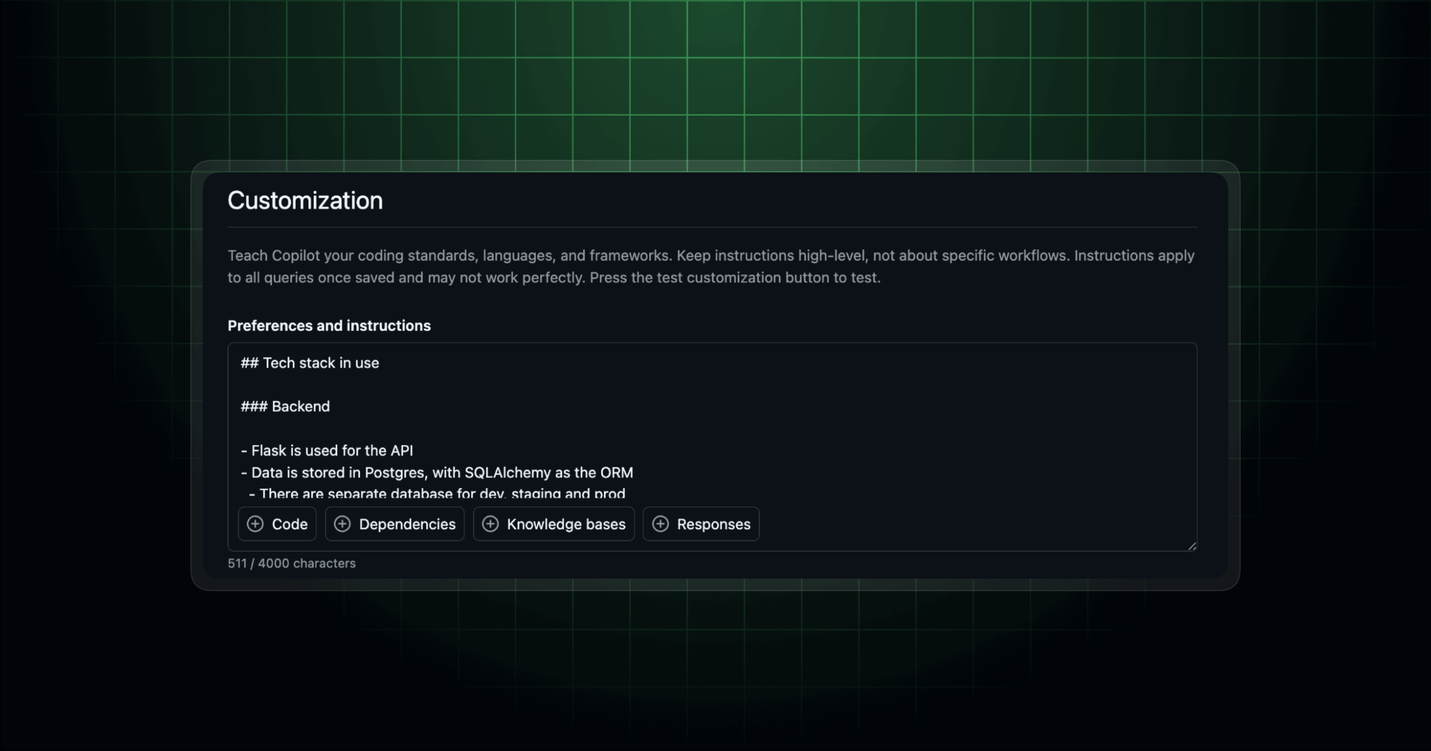Click the plus icon on Knowledge bases
1431x751 pixels.
490,524
